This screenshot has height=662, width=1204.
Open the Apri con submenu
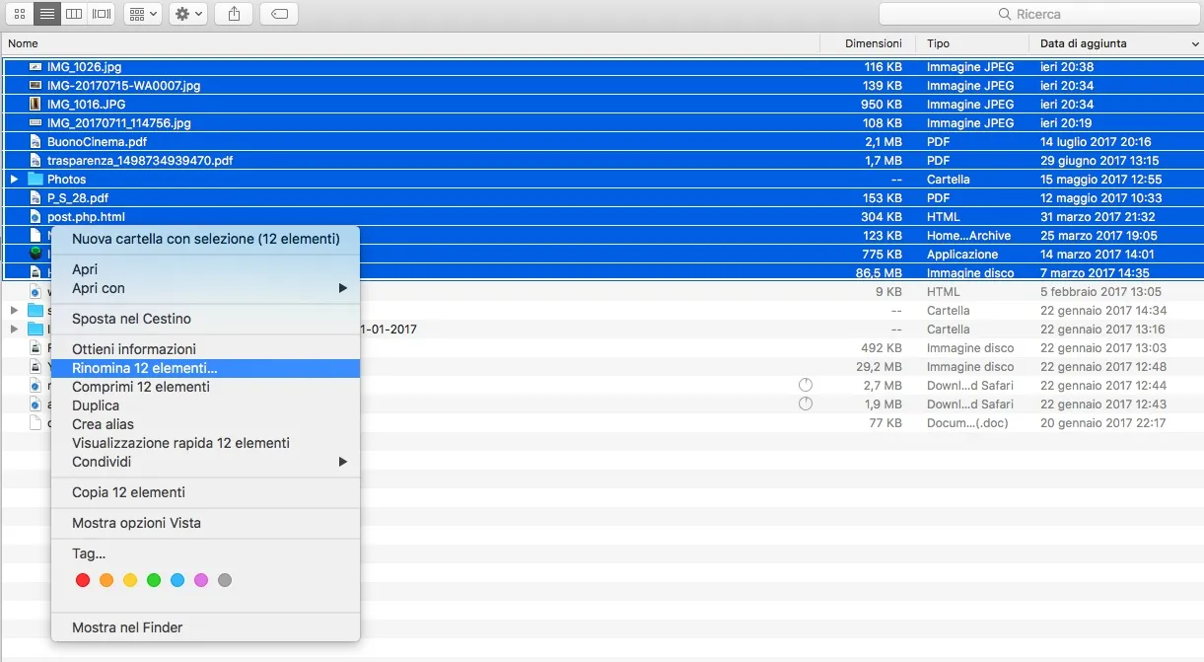[205, 288]
